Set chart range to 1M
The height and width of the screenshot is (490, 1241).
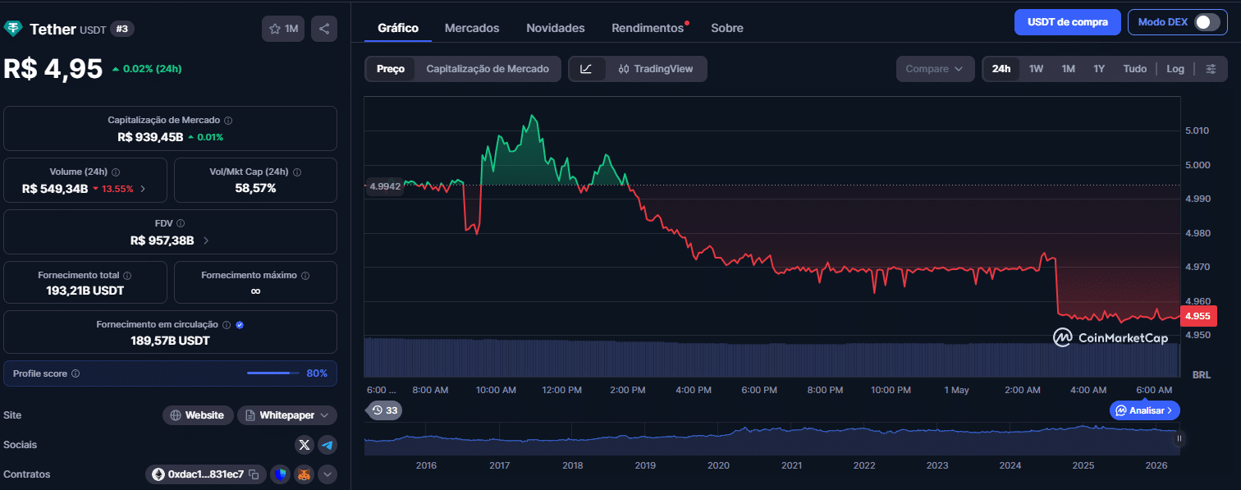tap(1068, 69)
